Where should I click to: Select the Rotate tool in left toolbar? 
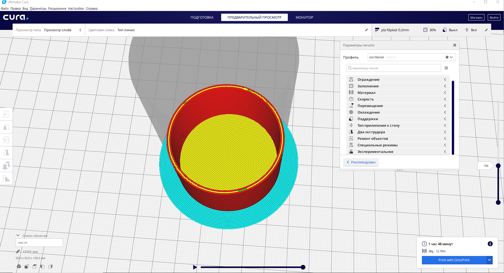coord(6,140)
